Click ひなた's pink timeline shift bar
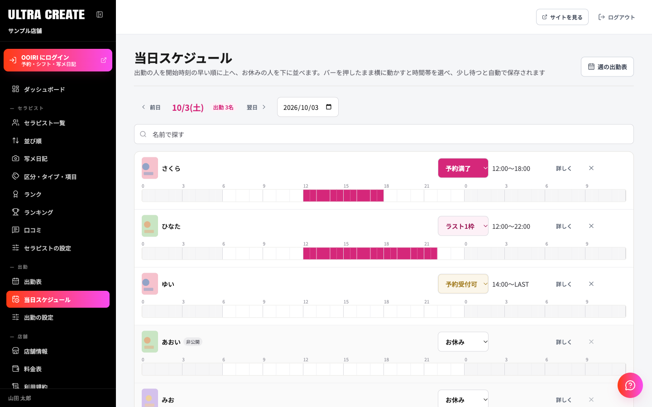The width and height of the screenshot is (652, 407). coord(370,254)
